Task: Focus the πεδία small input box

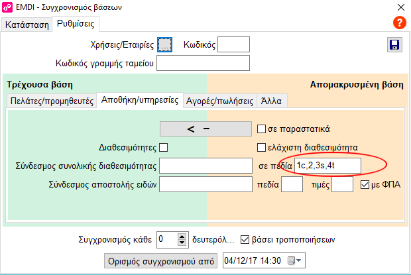Action: click(x=292, y=184)
